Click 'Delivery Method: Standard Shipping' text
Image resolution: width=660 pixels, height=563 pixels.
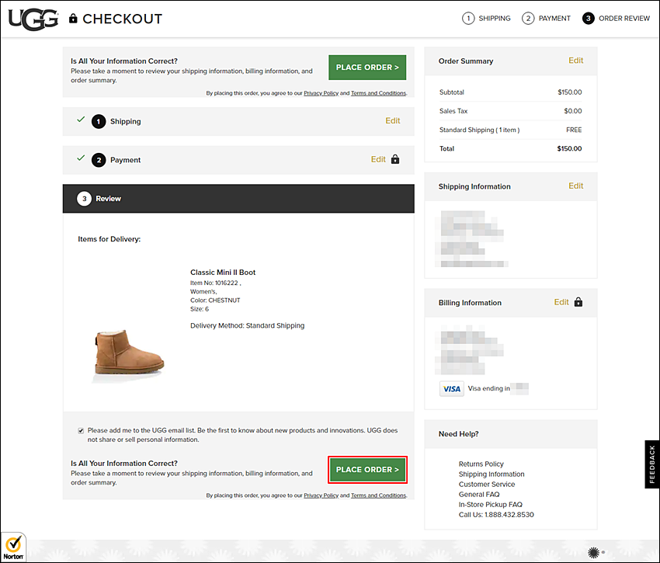pyautogui.click(x=247, y=325)
